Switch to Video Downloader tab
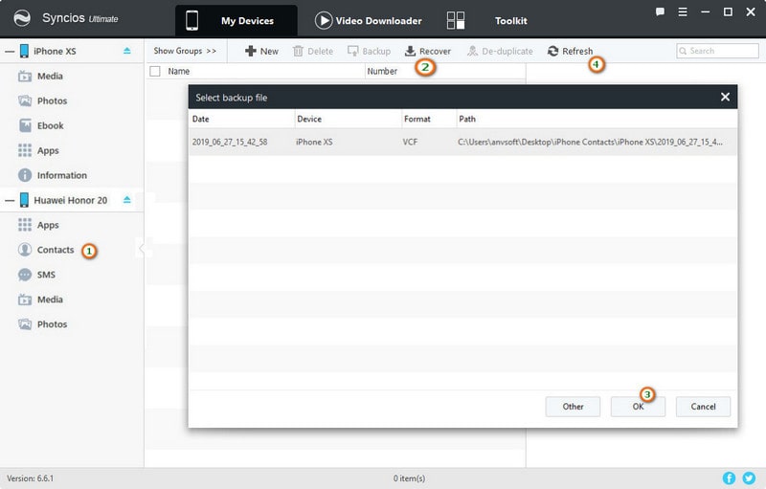This screenshot has width=766, height=489. coord(369,20)
